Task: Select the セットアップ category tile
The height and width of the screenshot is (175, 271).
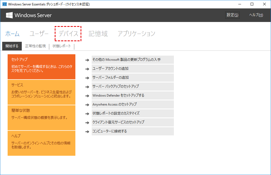Action: pos(41,67)
